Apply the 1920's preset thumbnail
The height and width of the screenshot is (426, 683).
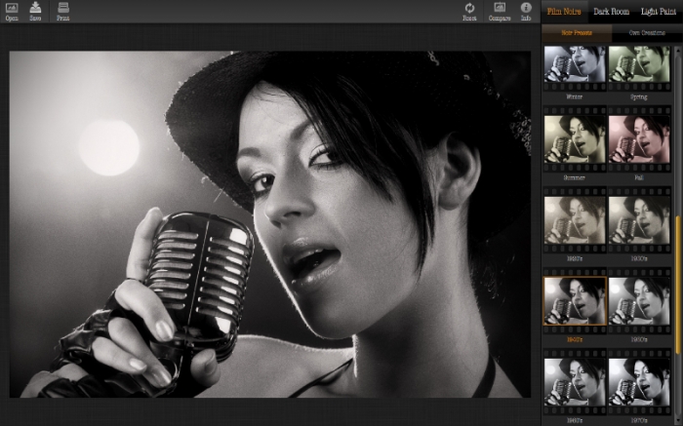575,220
